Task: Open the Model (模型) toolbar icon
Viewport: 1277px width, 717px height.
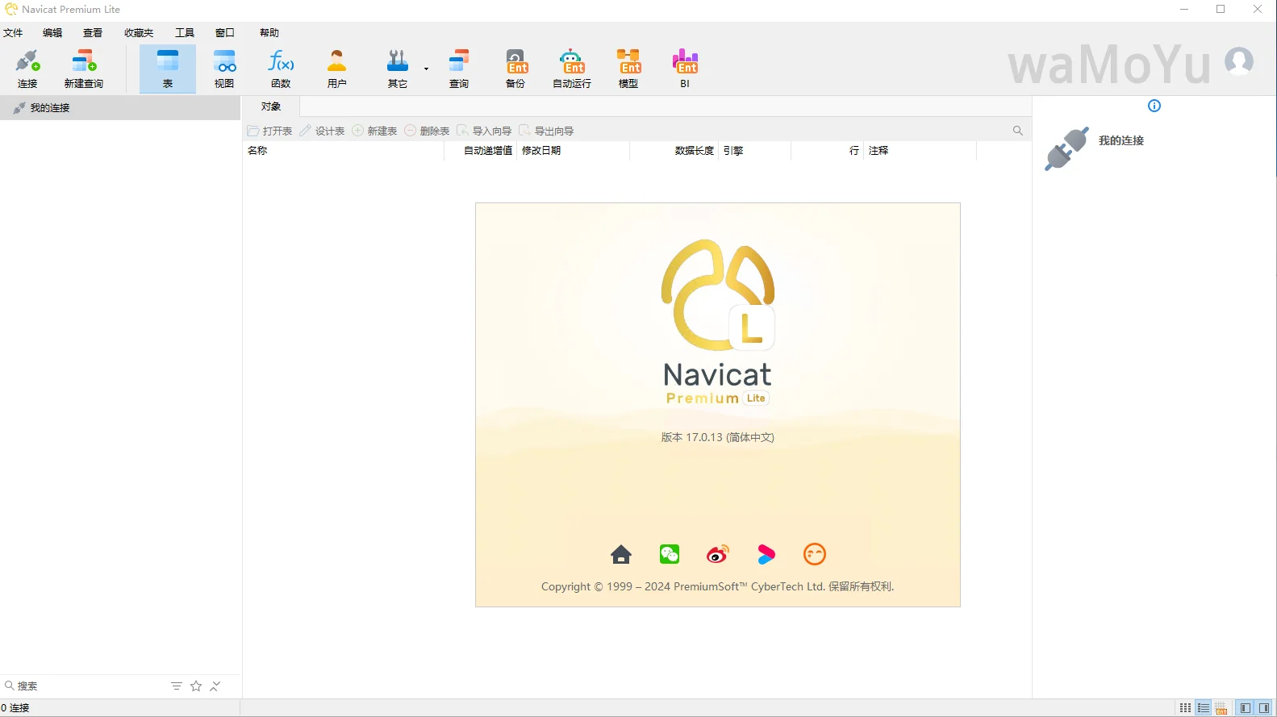Action: click(x=628, y=69)
